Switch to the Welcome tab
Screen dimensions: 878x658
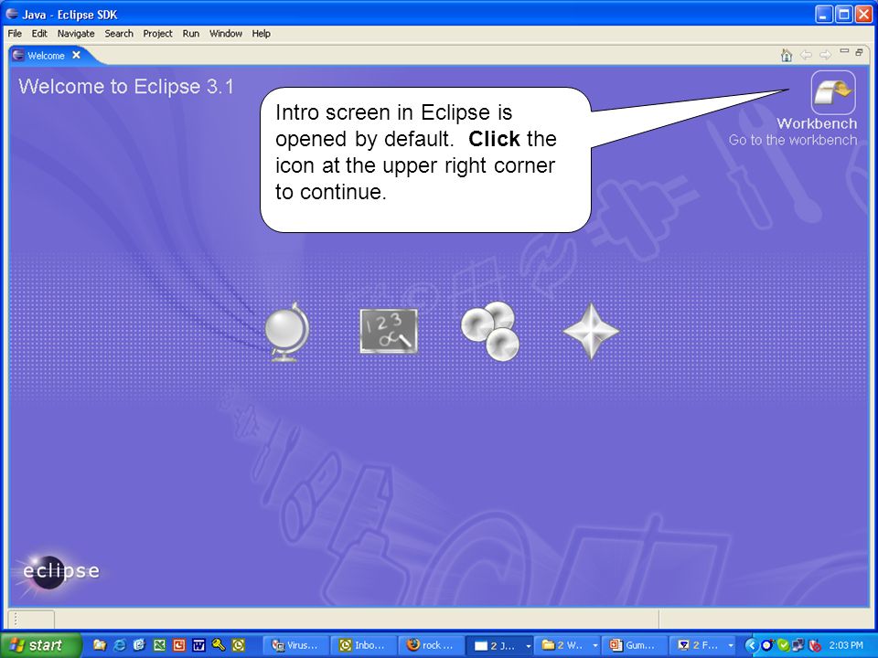[46, 56]
